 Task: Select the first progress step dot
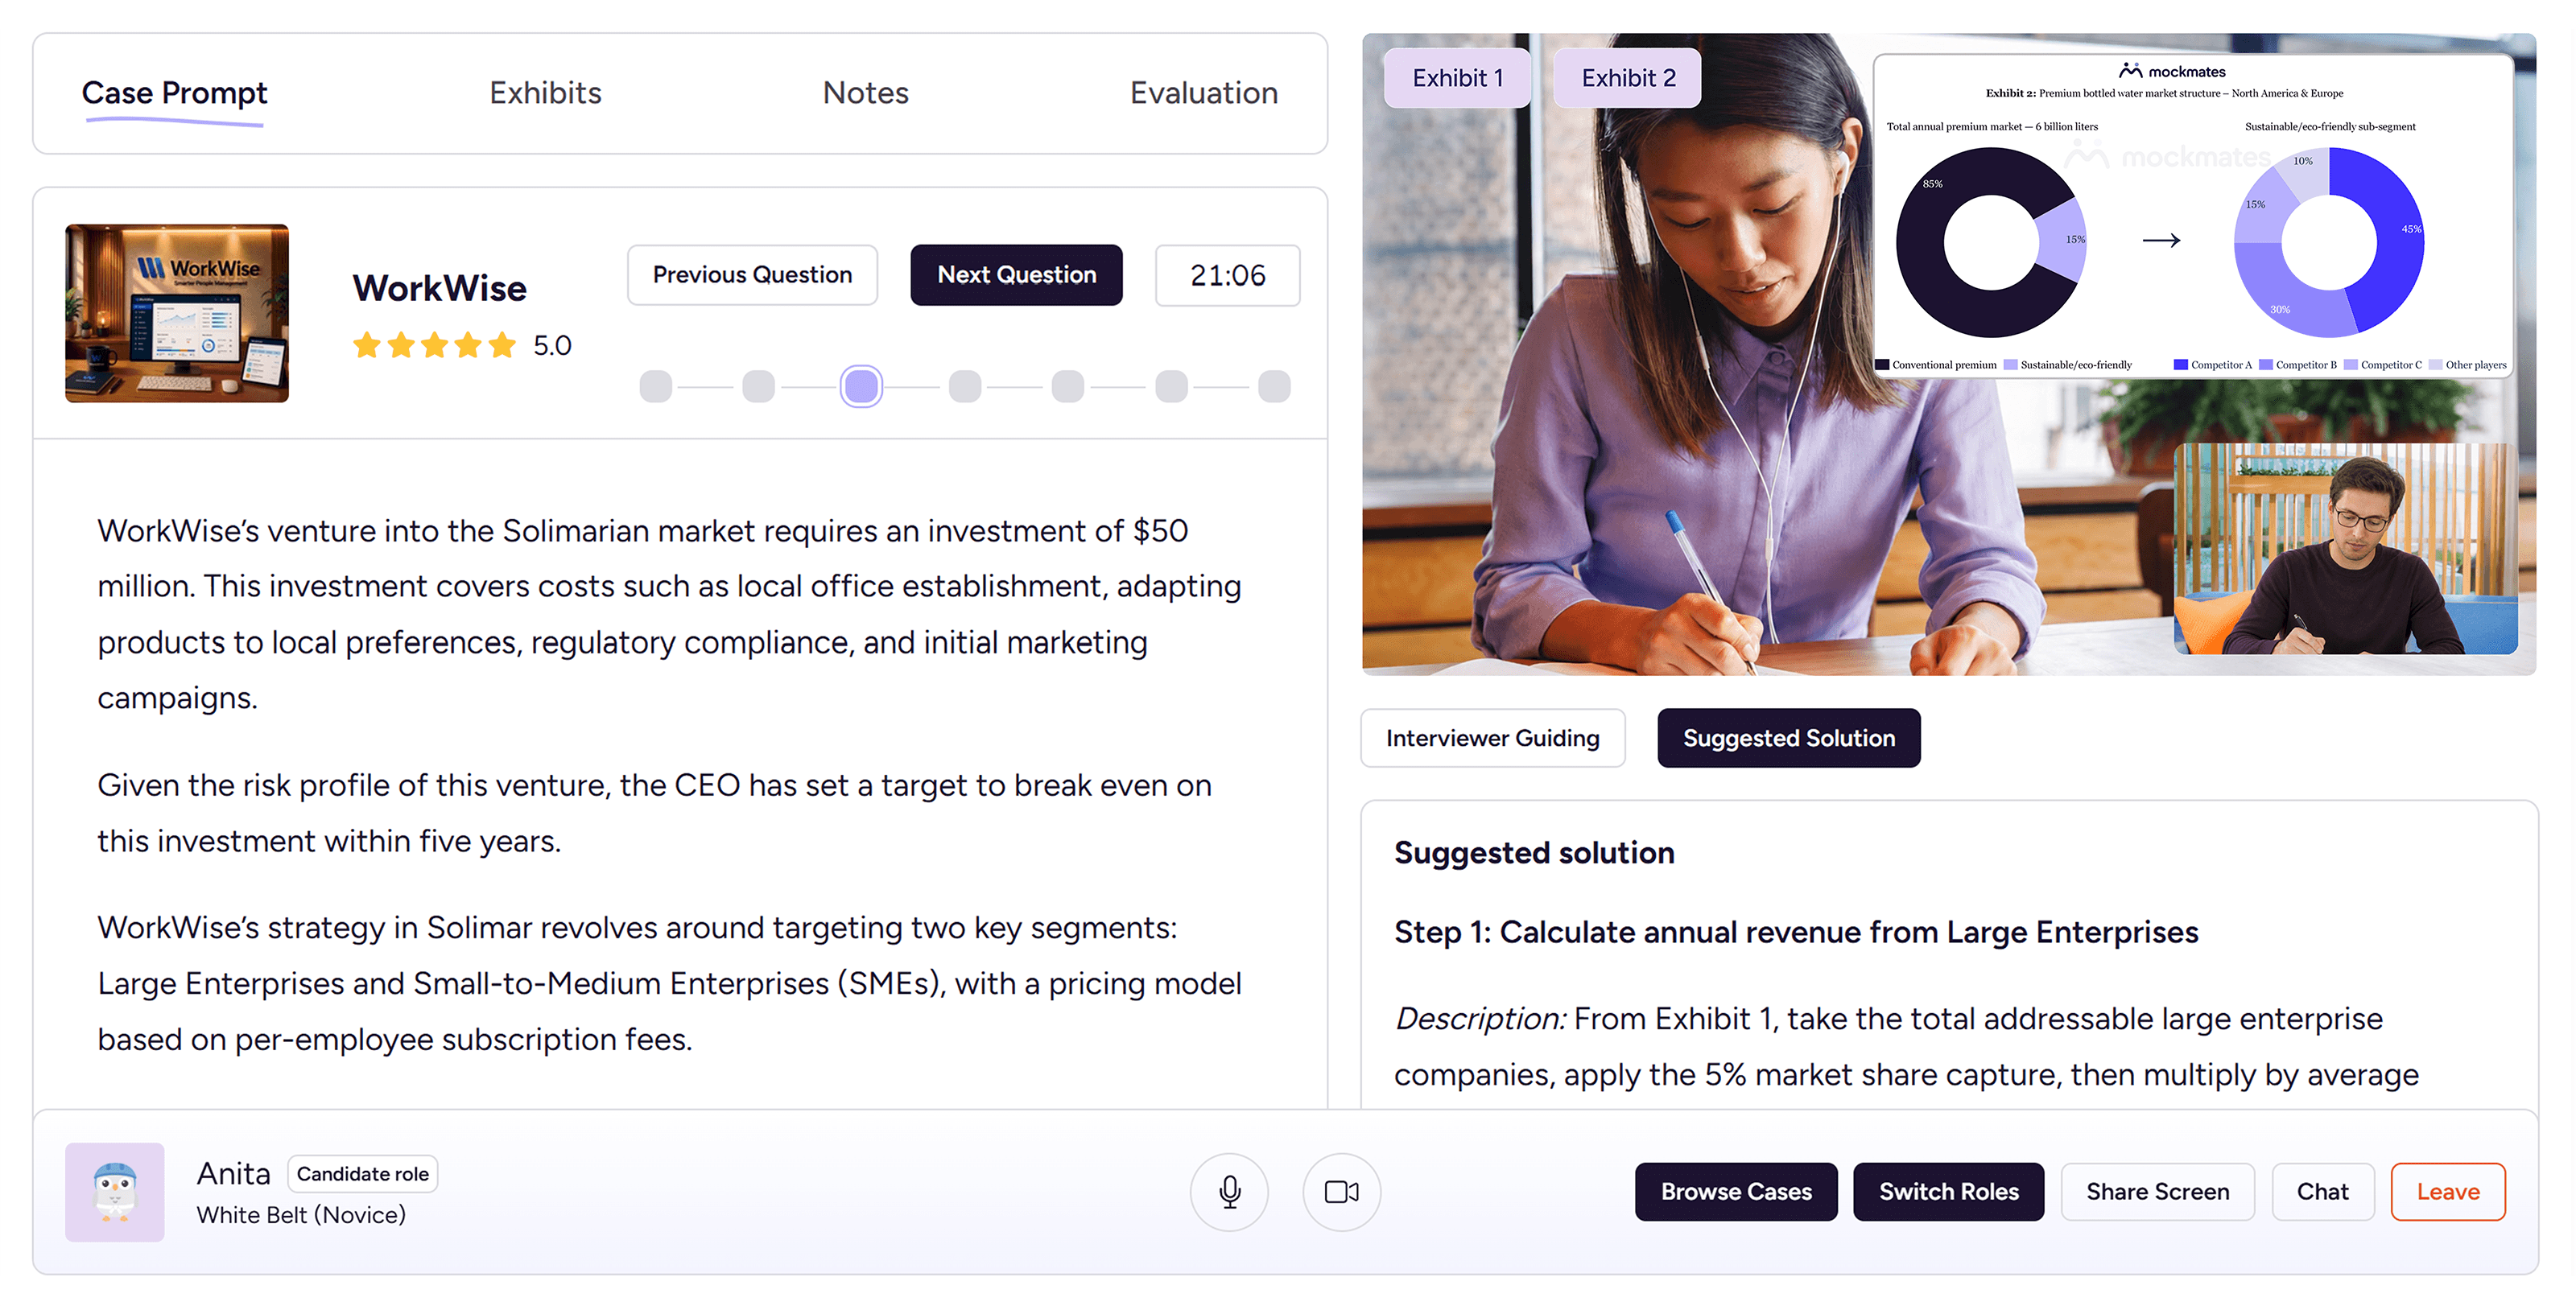coord(655,385)
